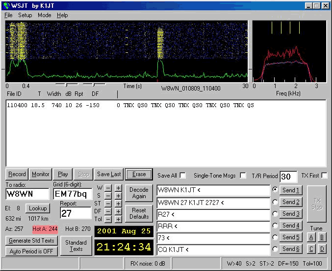
Task: Start Monitor mode
Action: point(40,174)
